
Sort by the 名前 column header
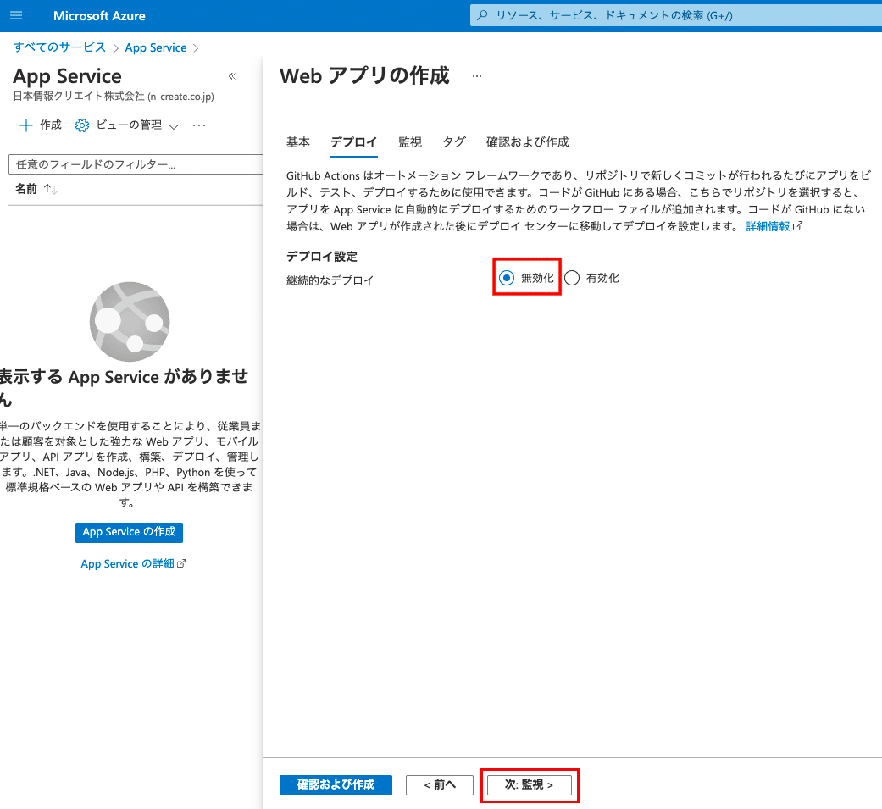26,189
